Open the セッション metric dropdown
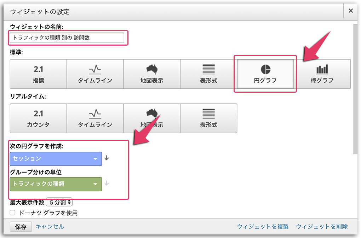Viewport: 361px width, 238px height. point(56,159)
